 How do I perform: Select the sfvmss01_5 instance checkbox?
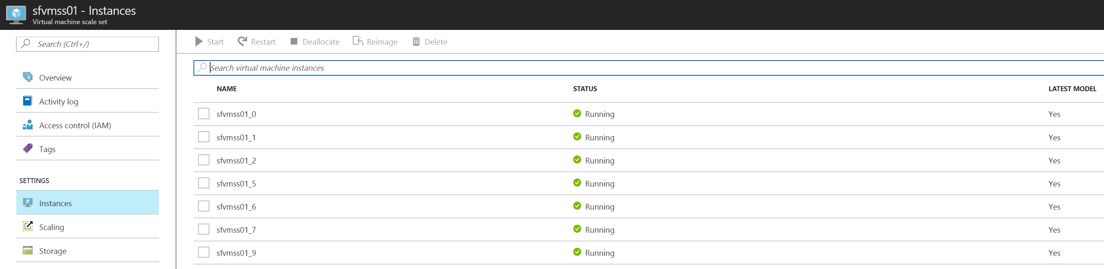click(x=204, y=183)
